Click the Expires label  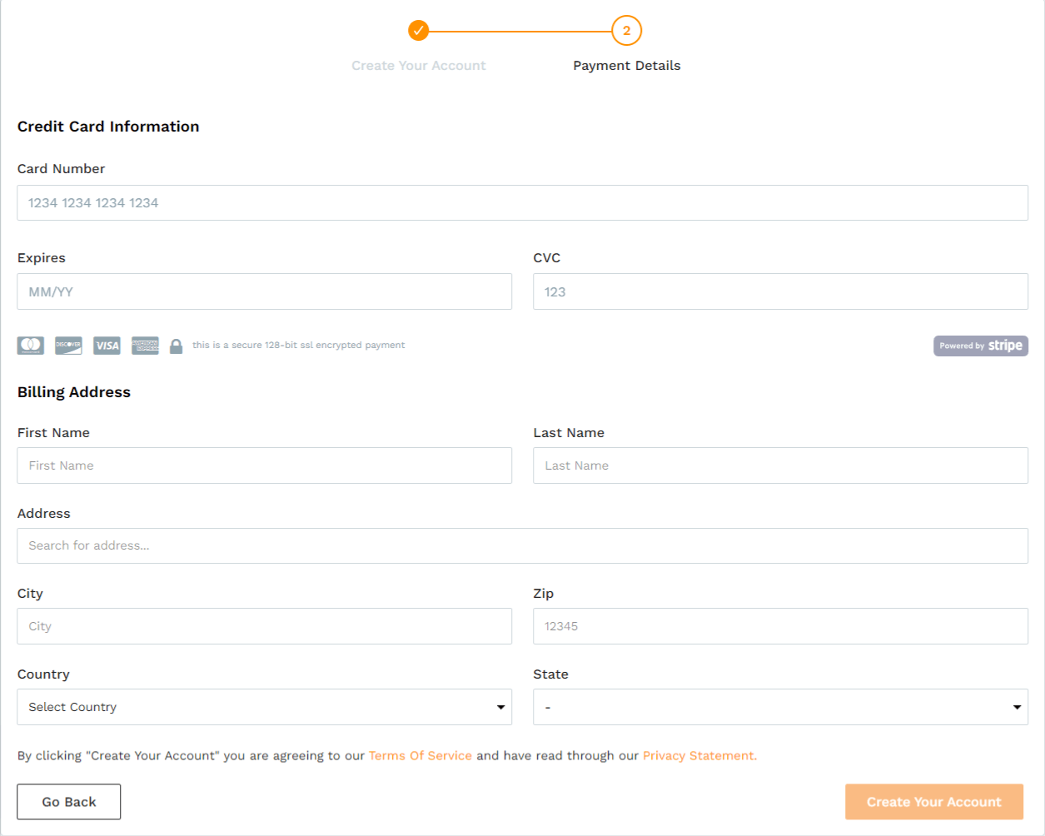(42, 258)
